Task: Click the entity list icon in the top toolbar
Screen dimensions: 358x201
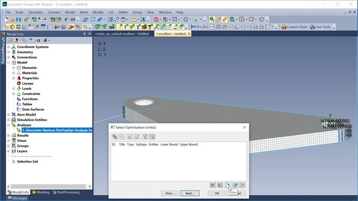Action: [x=111, y=20]
